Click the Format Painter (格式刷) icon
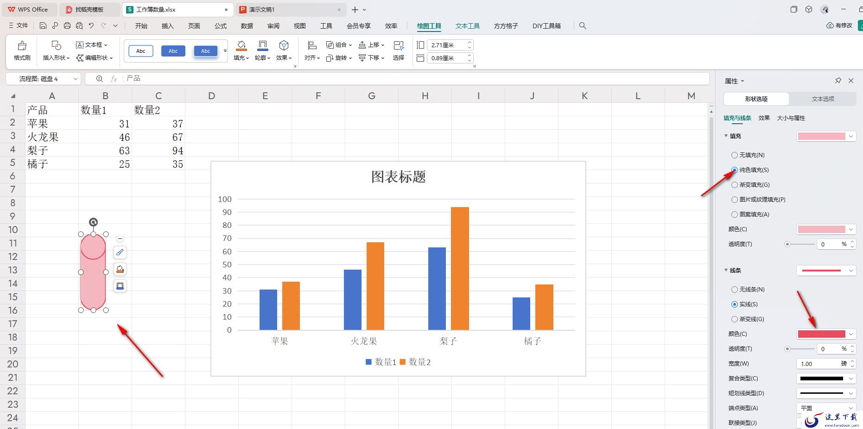This screenshot has height=429, width=863. (x=22, y=46)
